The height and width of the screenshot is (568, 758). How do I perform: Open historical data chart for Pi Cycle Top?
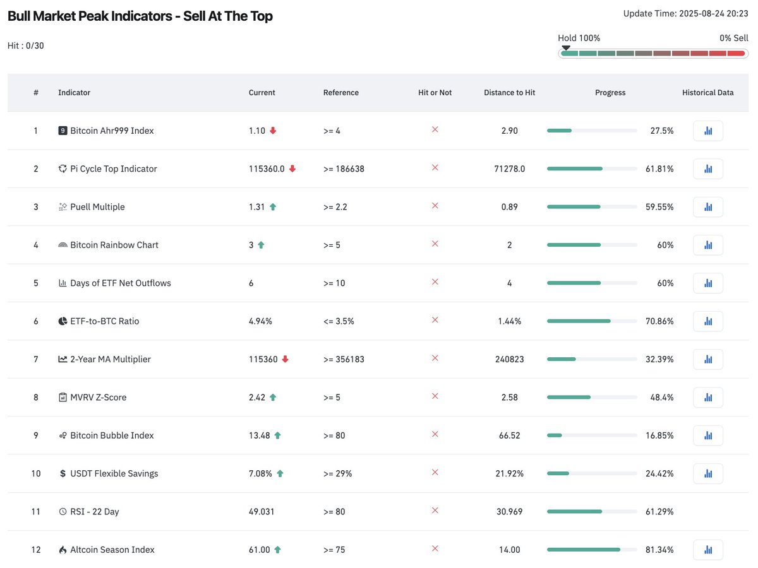(708, 169)
